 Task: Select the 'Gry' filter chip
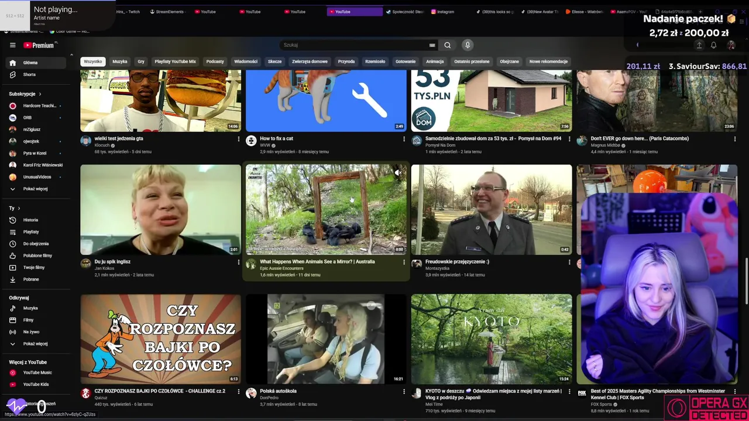(141, 61)
